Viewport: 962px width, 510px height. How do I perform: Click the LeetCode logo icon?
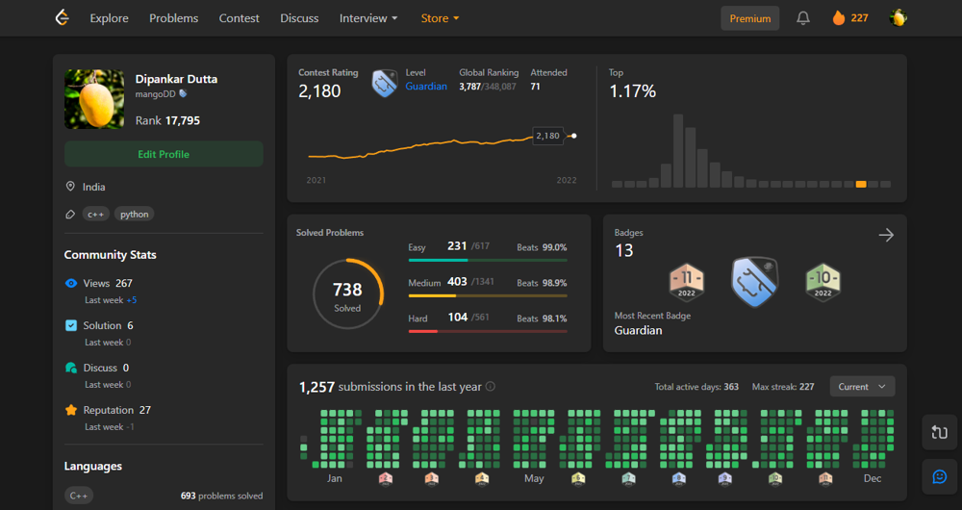(63, 18)
